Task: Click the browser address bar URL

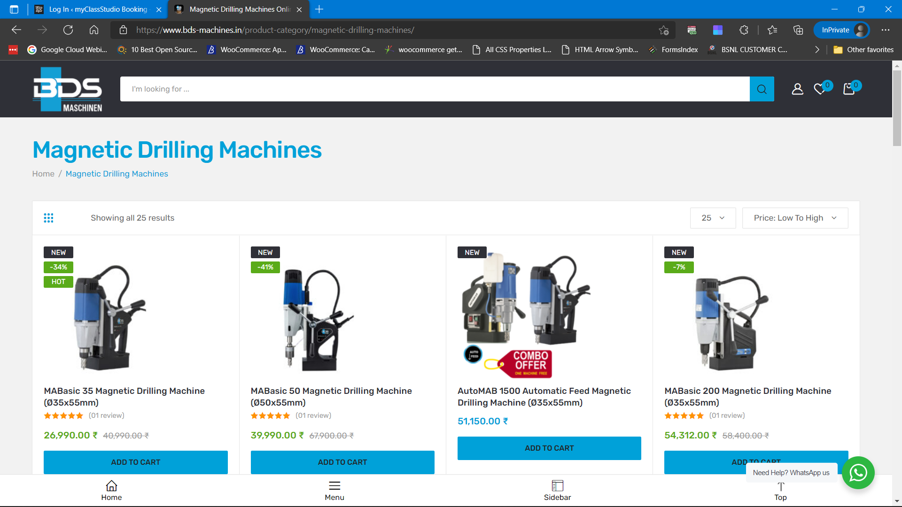Action: [275, 30]
